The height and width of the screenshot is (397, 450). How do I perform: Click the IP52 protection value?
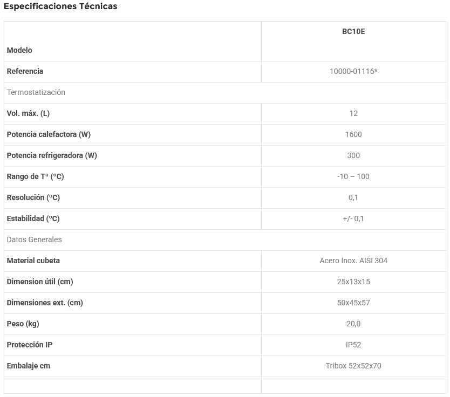tap(353, 345)
